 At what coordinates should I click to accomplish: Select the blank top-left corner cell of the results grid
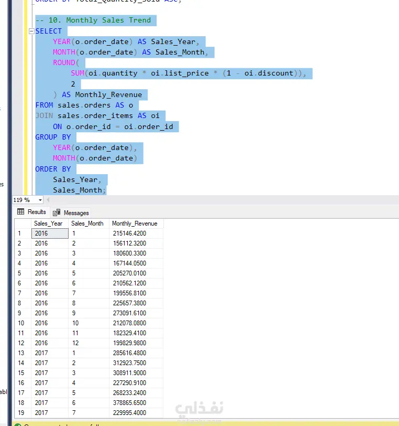[x=23, y=223]
